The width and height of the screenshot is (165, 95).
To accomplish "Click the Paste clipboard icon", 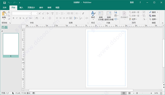I will click(x=4, y=14).
